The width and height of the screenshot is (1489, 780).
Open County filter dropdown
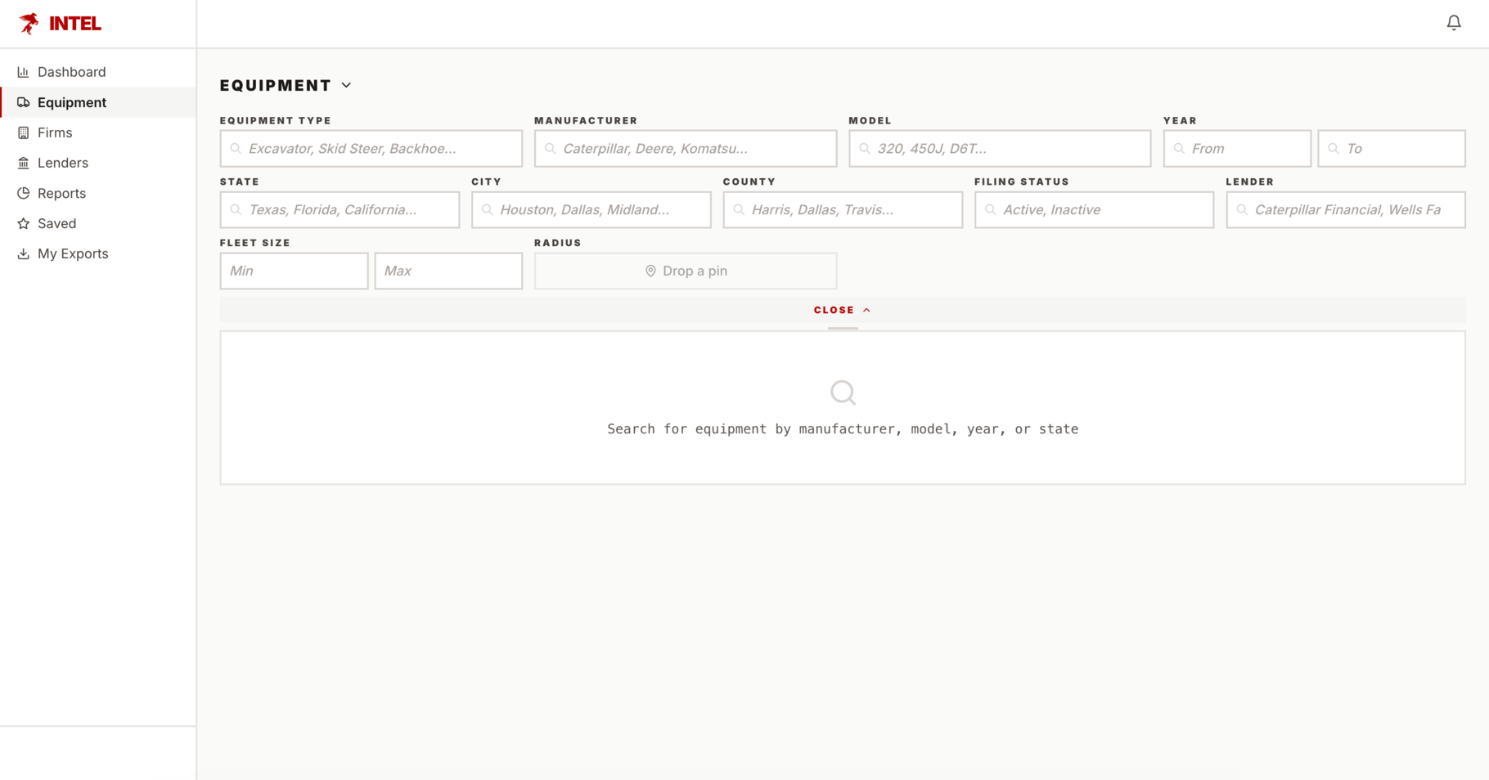pyautogui.click(x=843, y=210)
